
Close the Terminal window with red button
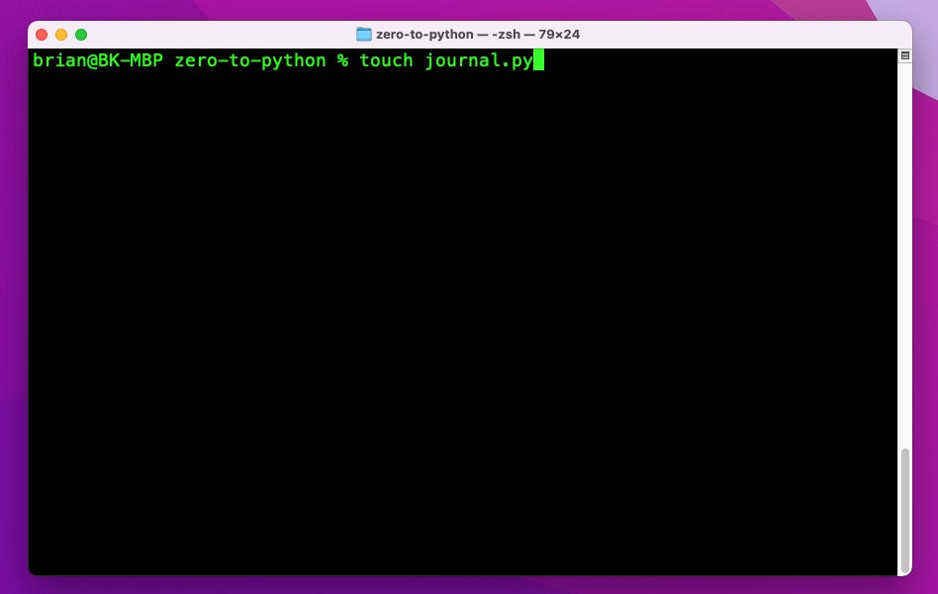(x=42, y=35)
